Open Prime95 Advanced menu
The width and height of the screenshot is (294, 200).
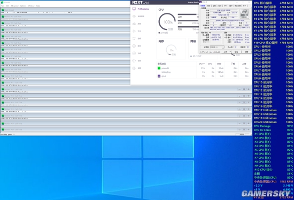14,6
